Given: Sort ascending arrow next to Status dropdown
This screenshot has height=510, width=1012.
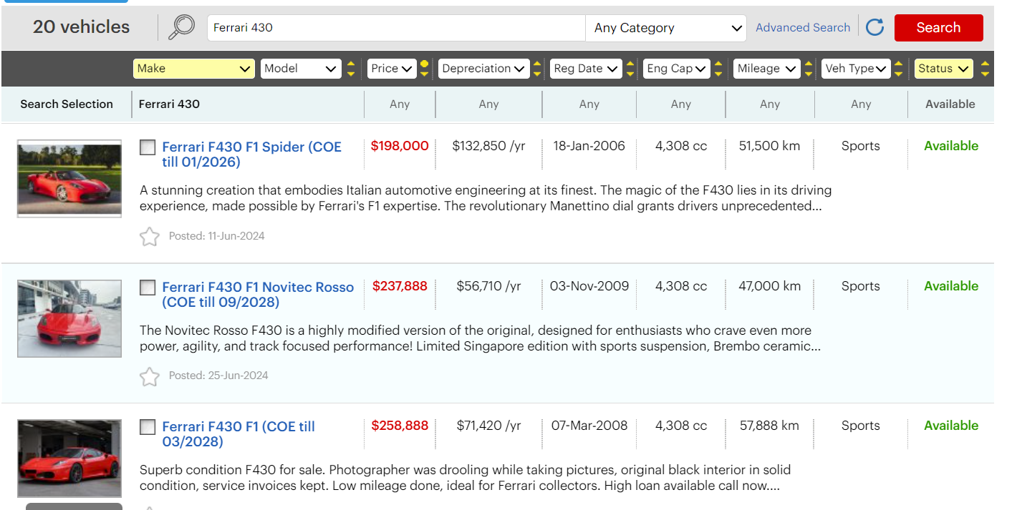Looking at the screenshot, I should (x=986, y=64).
